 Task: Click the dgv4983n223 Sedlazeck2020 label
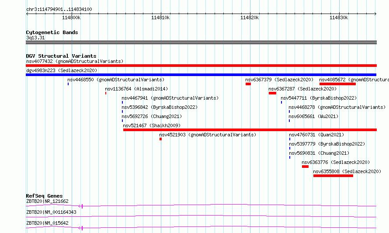coord(62,70)
